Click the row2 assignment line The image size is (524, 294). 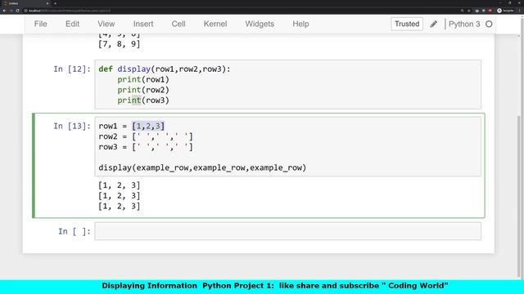[146, 136]
